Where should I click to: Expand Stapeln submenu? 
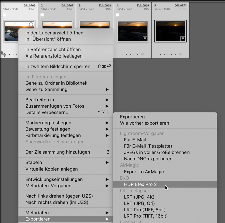(66, 162)
